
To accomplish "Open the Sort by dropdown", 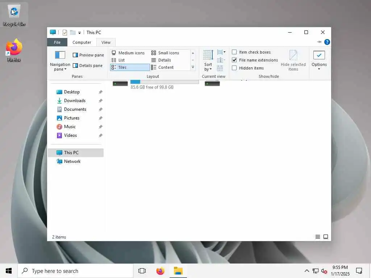I will click(x=208, y=61).
